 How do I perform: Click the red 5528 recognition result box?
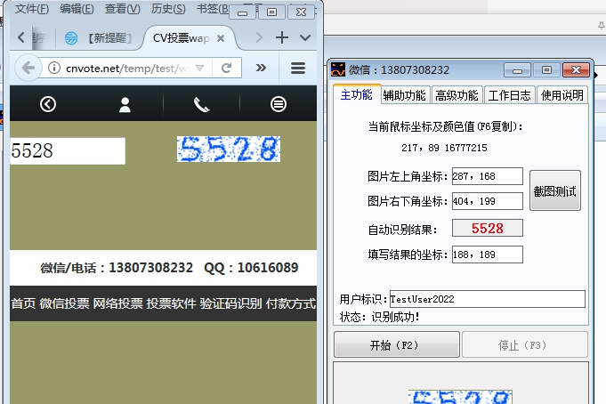point(488,228)
